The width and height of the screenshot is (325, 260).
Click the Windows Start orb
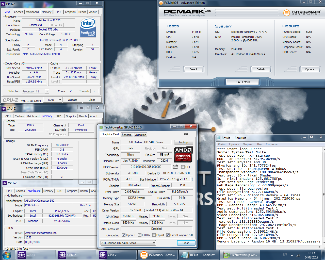[7, 255]
